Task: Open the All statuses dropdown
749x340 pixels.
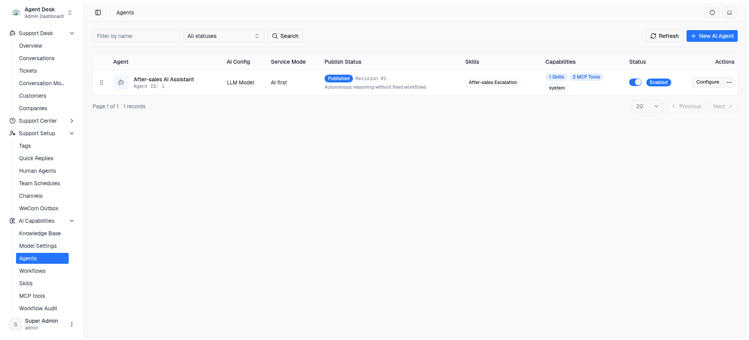Action: point(223,36)
